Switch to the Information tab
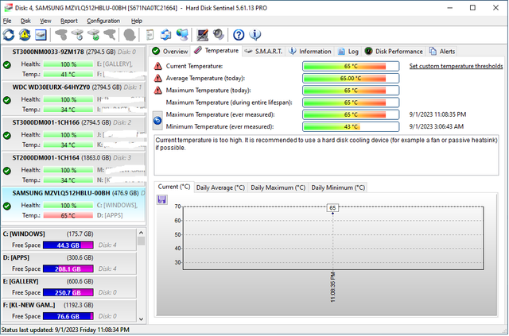The image size is (509, 336). click(309, 52)
